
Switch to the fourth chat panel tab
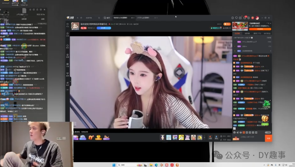click(267, 34)
